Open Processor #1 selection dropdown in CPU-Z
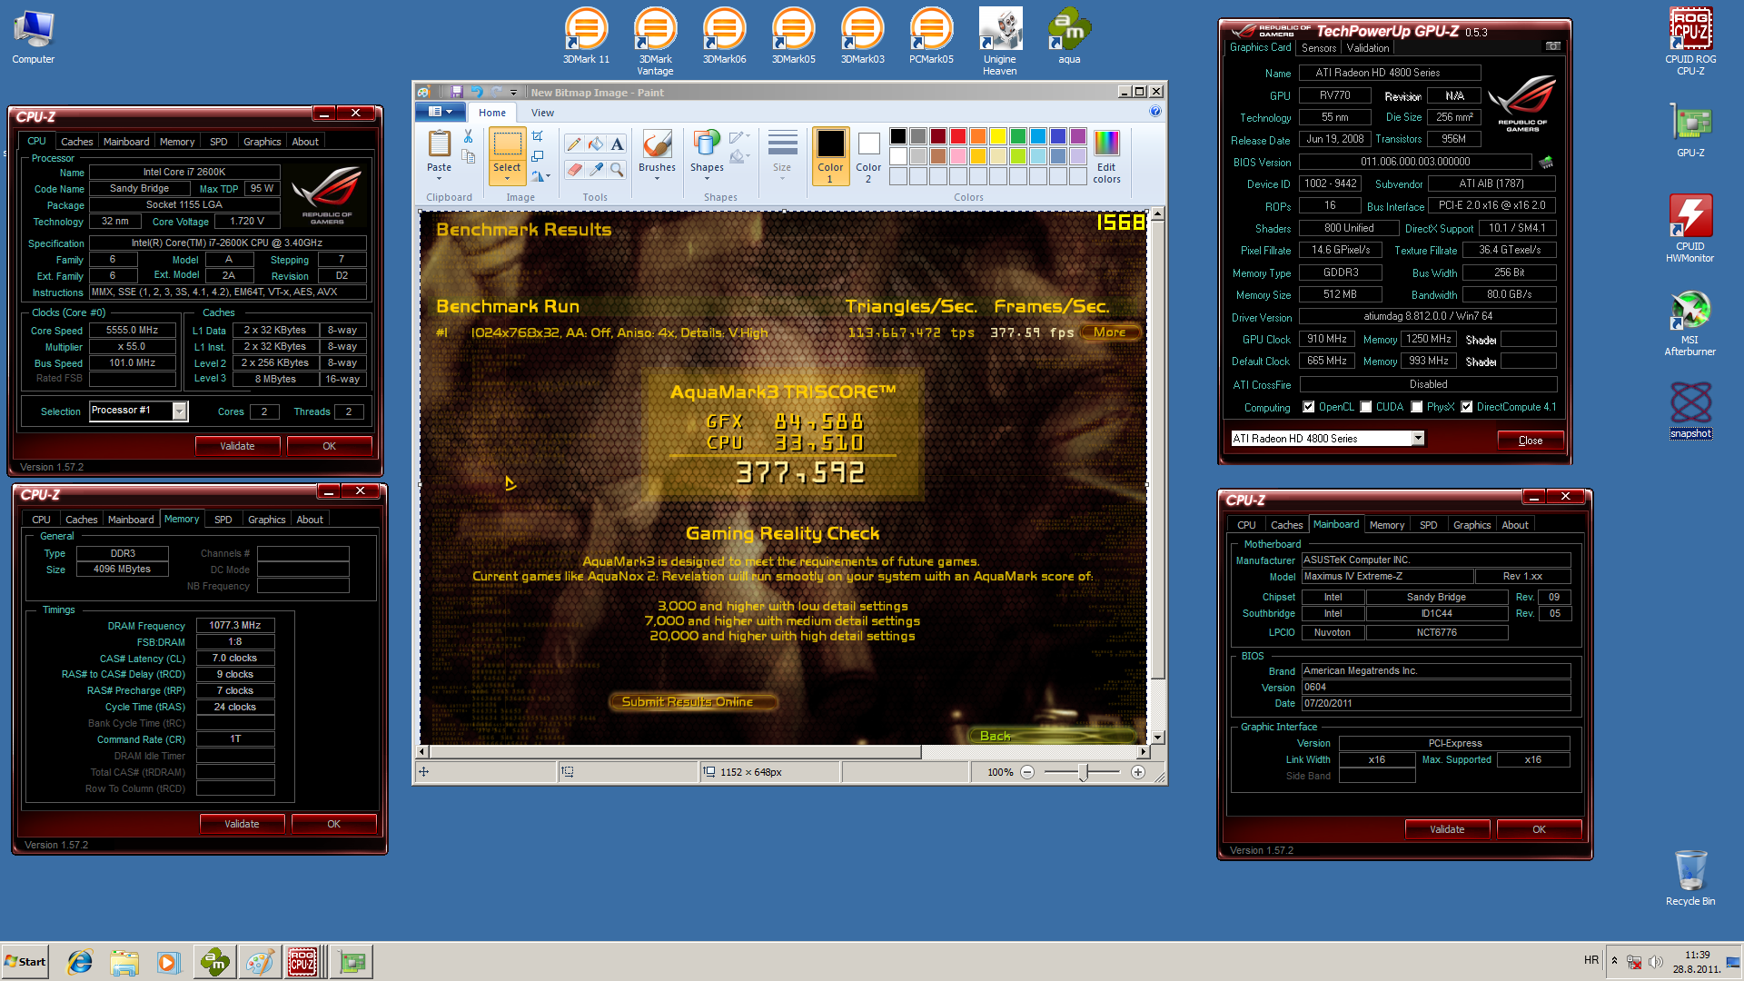The width and height of the screenshot is (1744, 981). tap(179, 411)
